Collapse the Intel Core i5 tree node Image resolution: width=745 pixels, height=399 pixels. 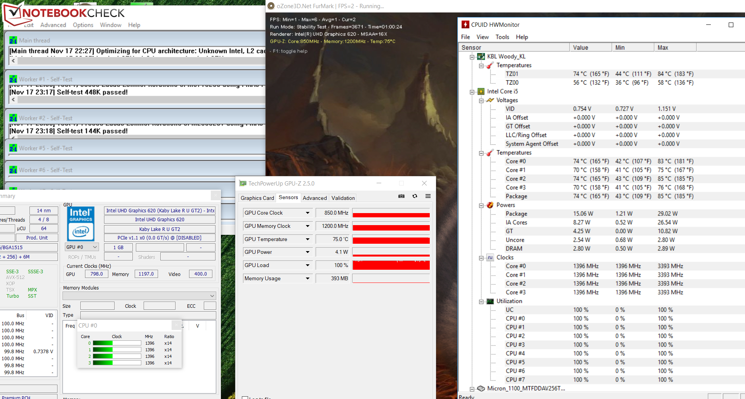coord(472,92)
